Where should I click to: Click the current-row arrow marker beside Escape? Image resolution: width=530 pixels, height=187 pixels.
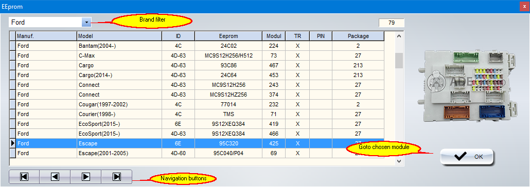tap(12, 144)
